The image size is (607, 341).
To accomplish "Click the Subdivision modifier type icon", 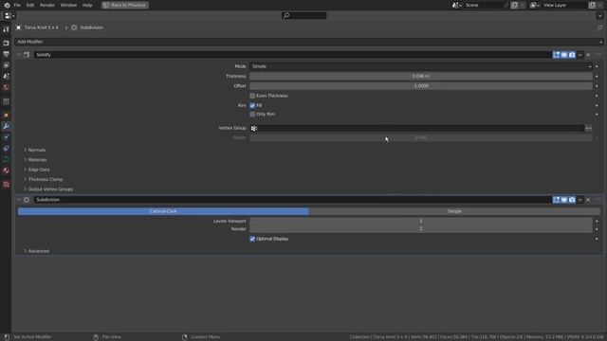I will click(27, 200).
